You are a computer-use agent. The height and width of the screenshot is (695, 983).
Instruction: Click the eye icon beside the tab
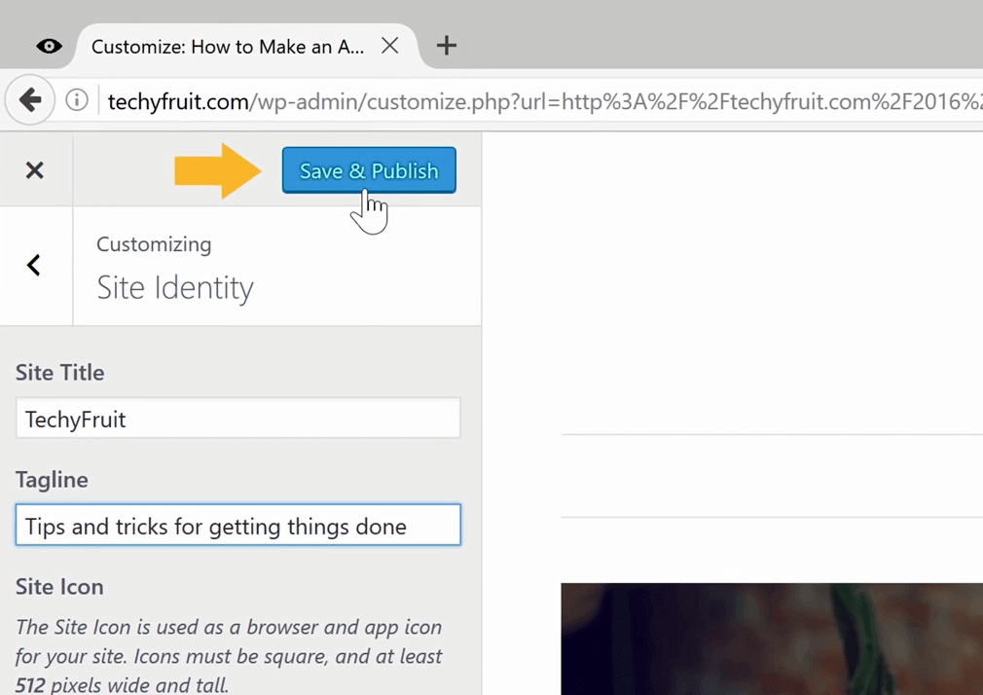(x=49, y=46)
